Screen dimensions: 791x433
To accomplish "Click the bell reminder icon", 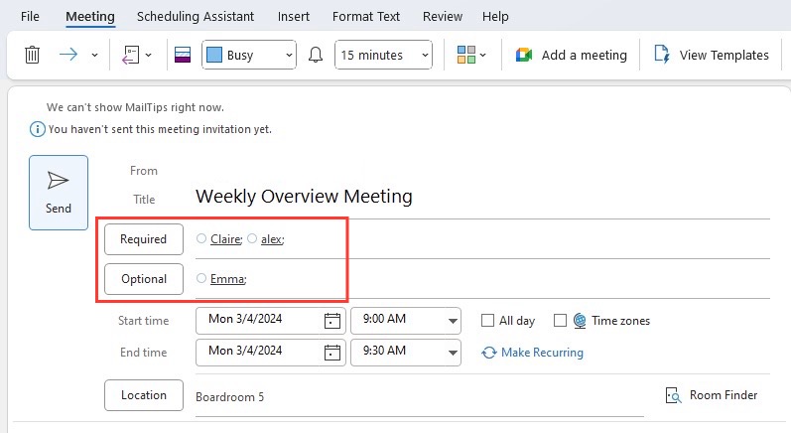I will [x=316, y=55].
